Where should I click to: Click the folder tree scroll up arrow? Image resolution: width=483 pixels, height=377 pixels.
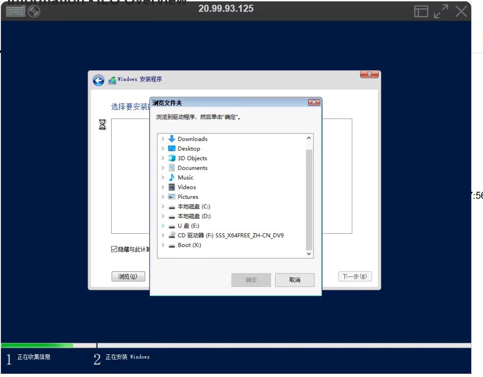(309, 138)
